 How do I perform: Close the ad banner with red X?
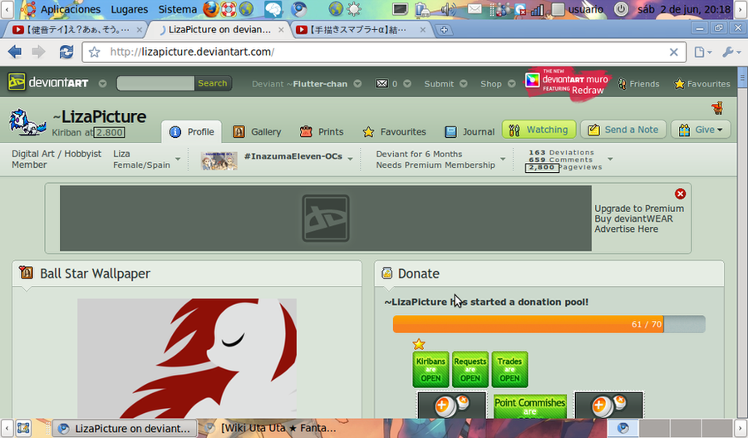(680, 194)
